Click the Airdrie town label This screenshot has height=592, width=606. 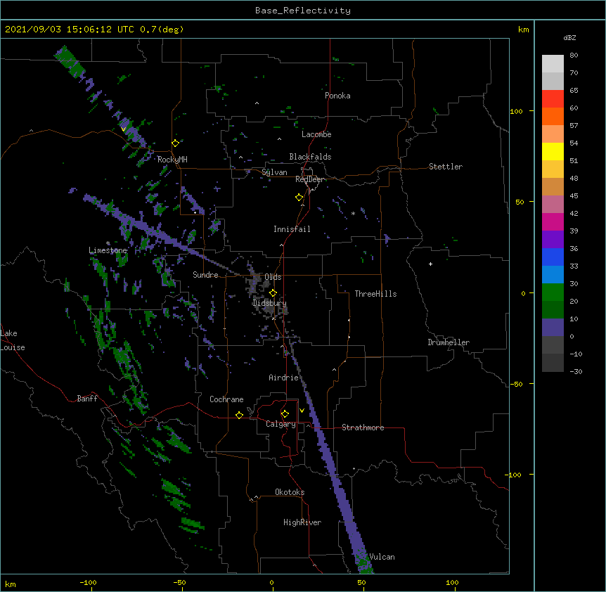pos(284,378)
